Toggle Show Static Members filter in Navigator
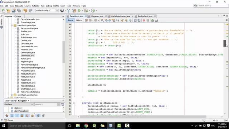 17,115
